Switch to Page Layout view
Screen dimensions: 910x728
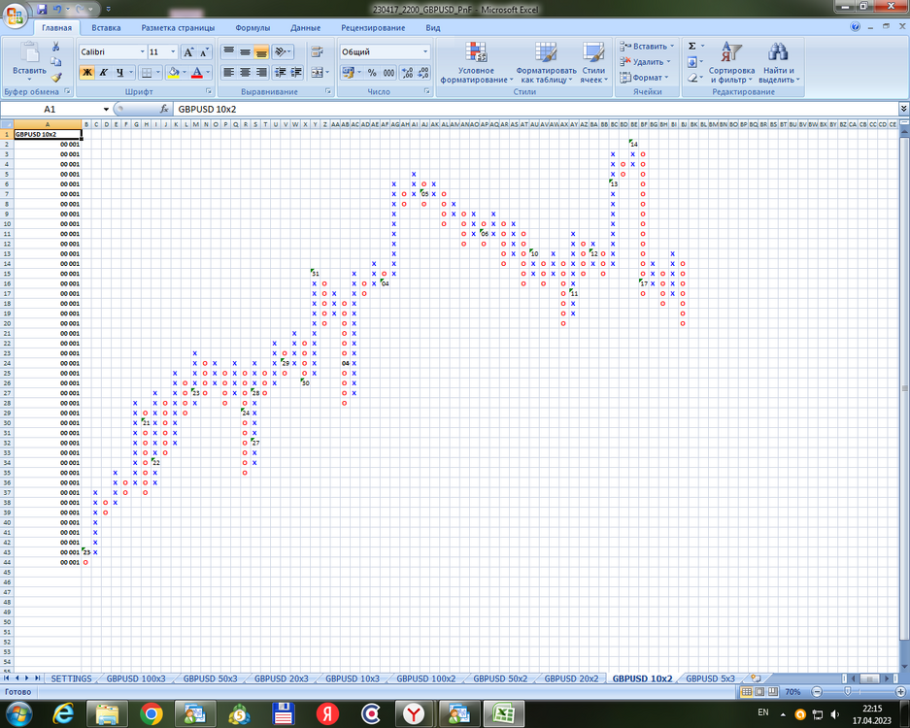759,692
